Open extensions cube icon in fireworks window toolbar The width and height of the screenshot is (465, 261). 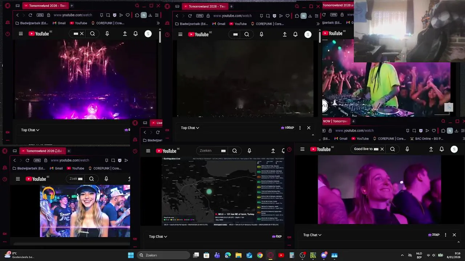click(x=137, y=15)
